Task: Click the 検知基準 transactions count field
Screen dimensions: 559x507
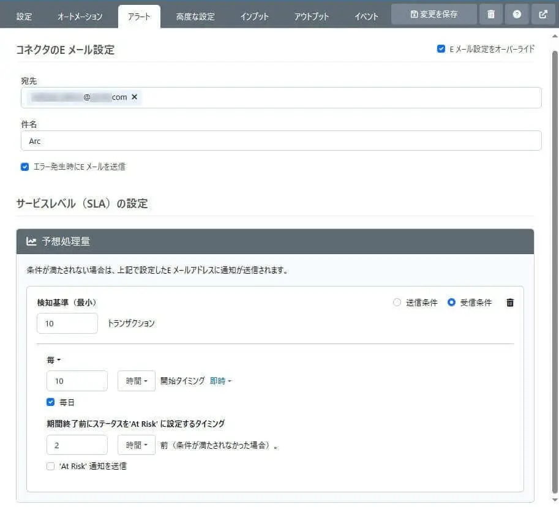Action: pyautogui.click(x=67, y=323)
